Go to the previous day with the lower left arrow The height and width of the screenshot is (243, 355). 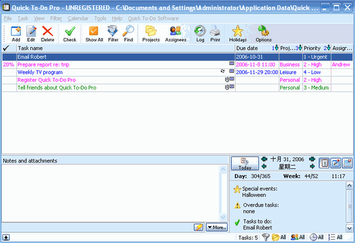(264, 166)
